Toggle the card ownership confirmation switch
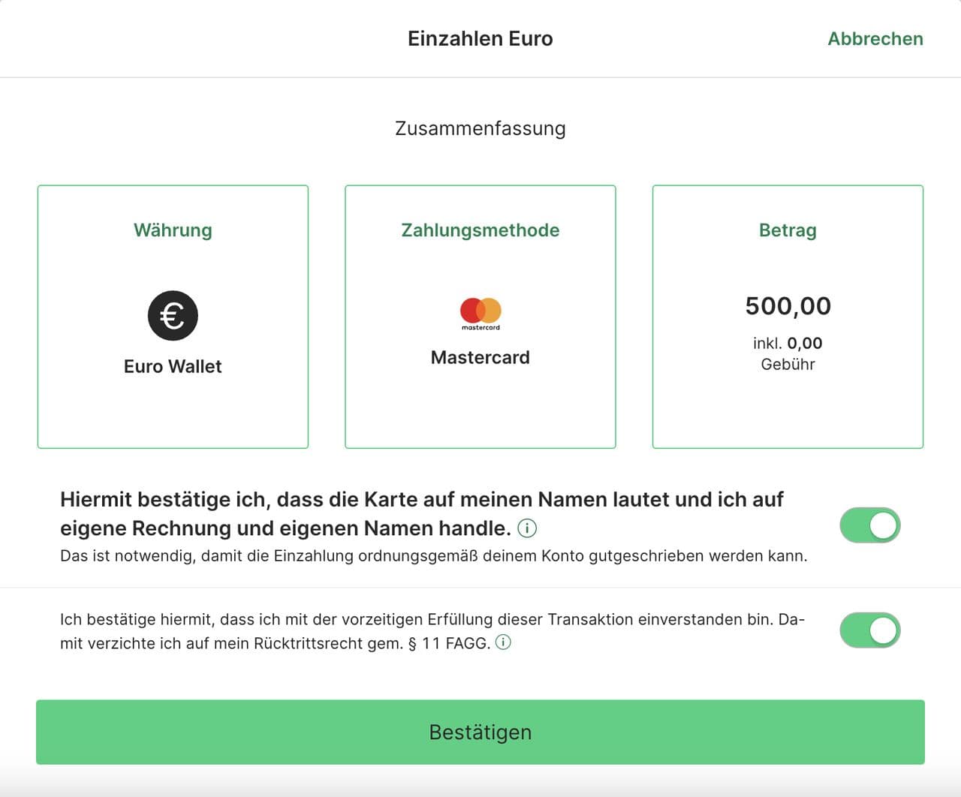Image resolution: width=961 pixels, height=797 pixels. click(x=869, y=525)
